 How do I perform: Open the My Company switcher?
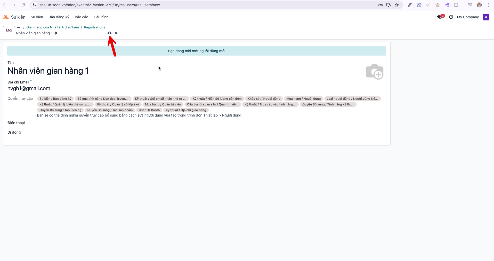(x=468, y=17)
